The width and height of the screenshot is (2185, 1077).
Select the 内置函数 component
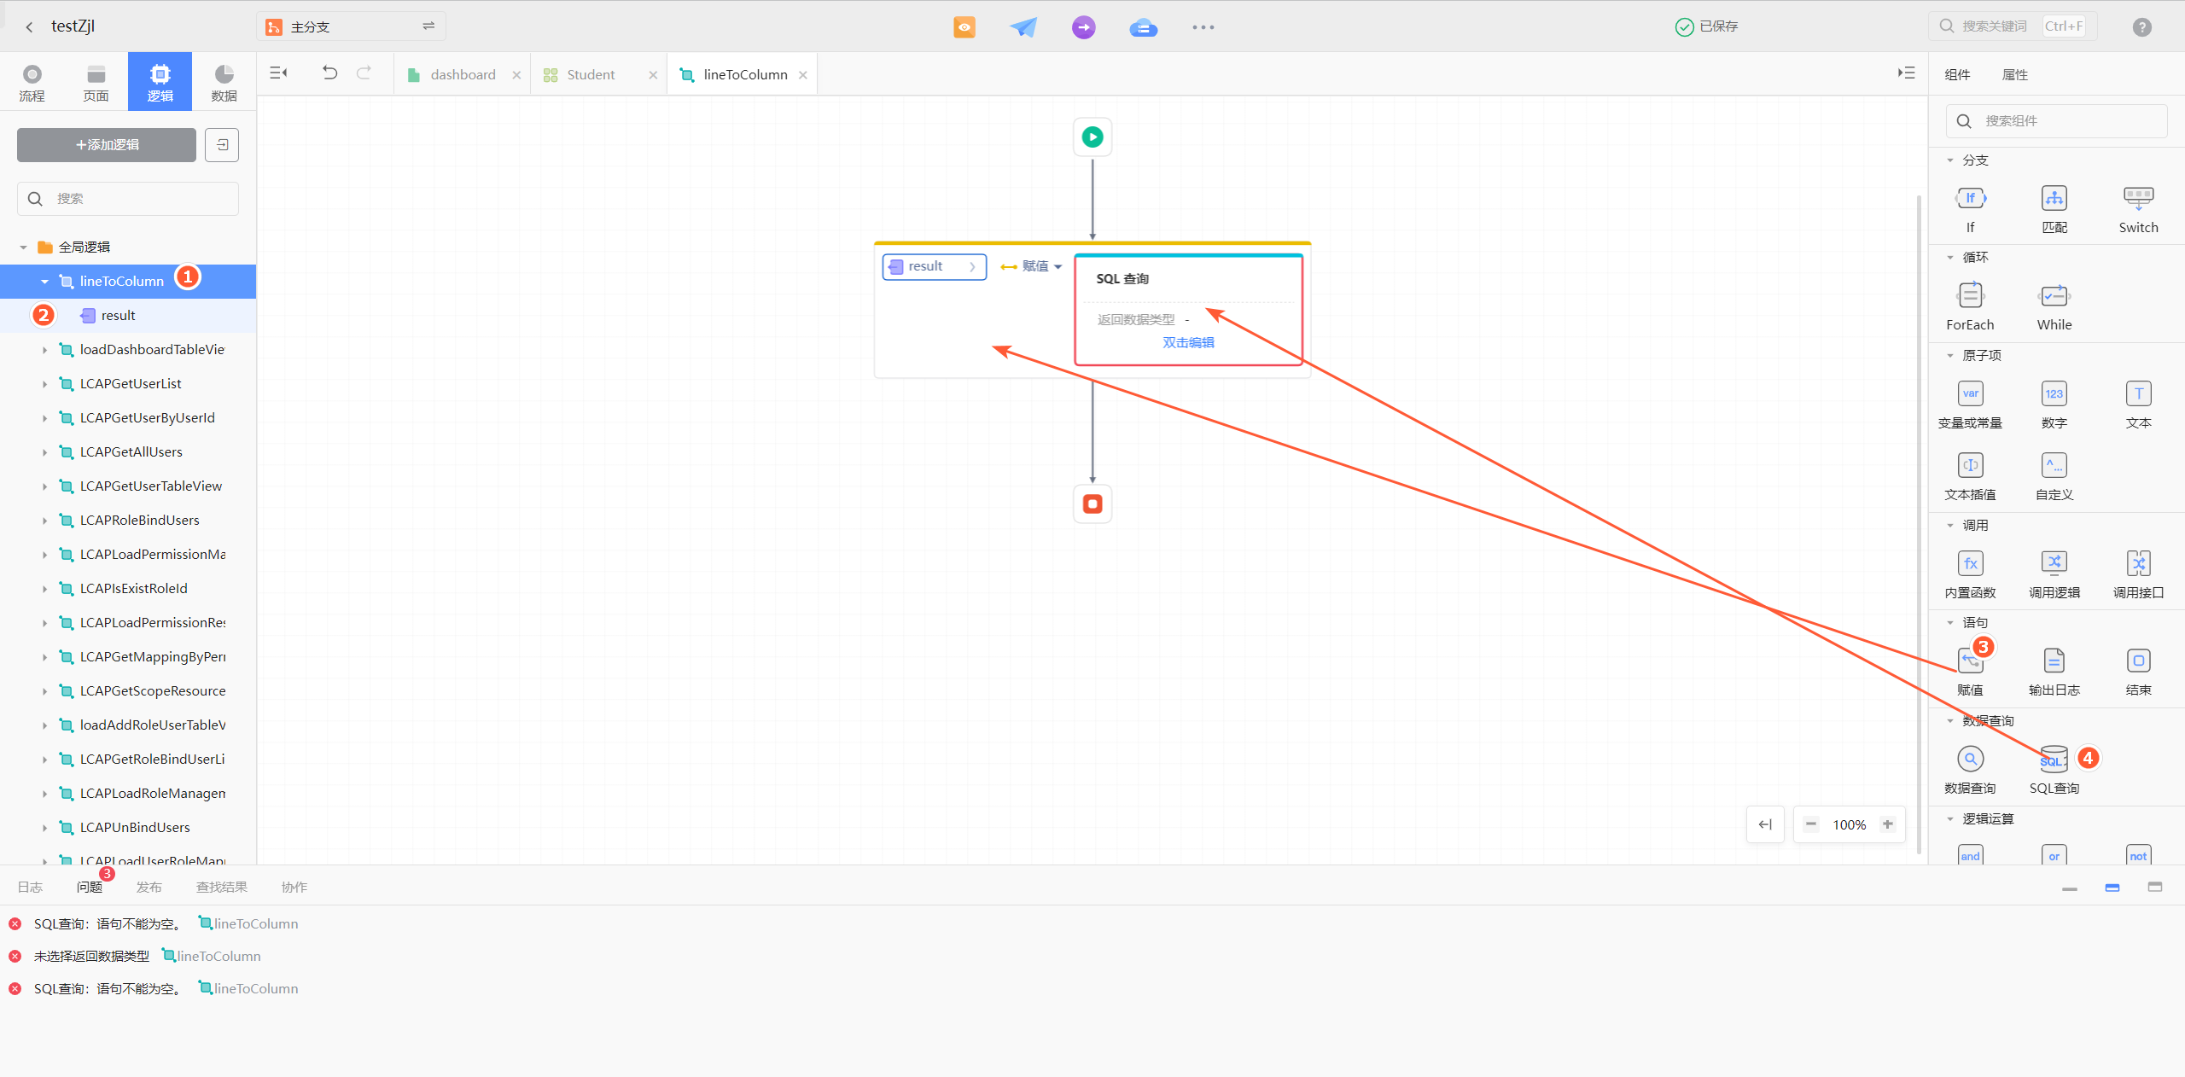[1970, 574]
